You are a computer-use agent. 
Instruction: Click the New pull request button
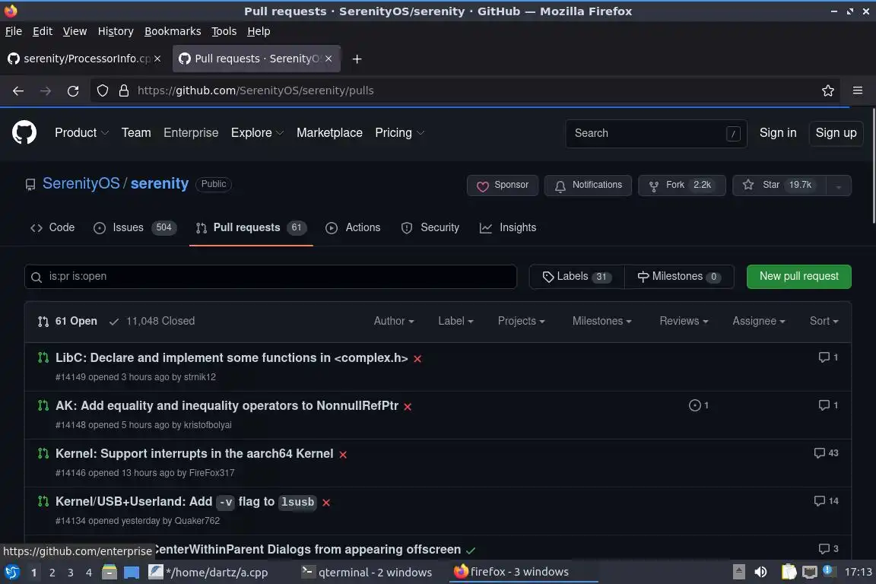pos(798,277)
